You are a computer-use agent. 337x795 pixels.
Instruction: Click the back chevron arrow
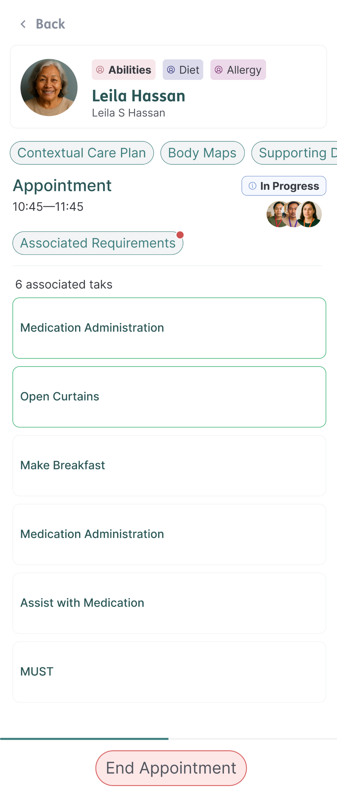(23, 24)
